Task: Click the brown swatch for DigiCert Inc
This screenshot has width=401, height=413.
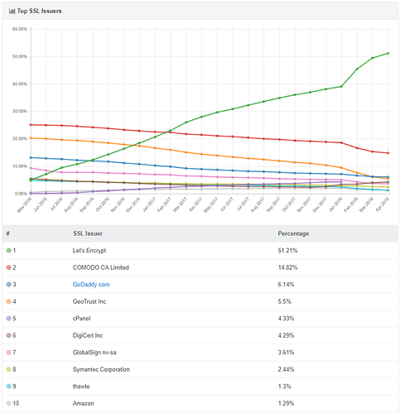Action: pos(9,335)
